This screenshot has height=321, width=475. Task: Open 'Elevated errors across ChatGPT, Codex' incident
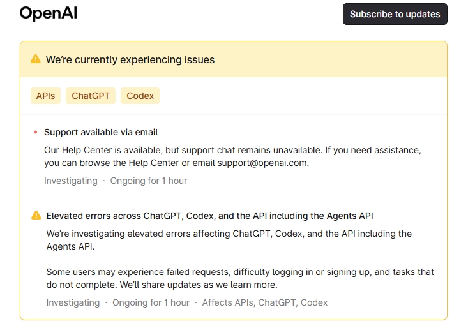coord(209,216)
